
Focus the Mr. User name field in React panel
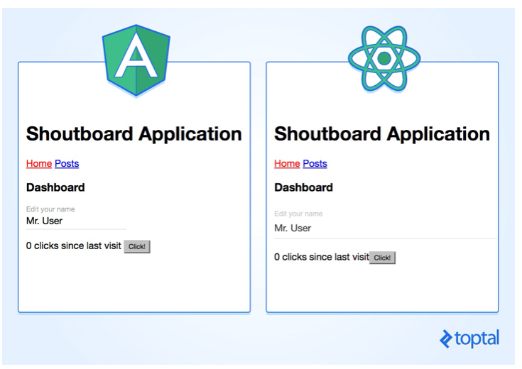386,228
